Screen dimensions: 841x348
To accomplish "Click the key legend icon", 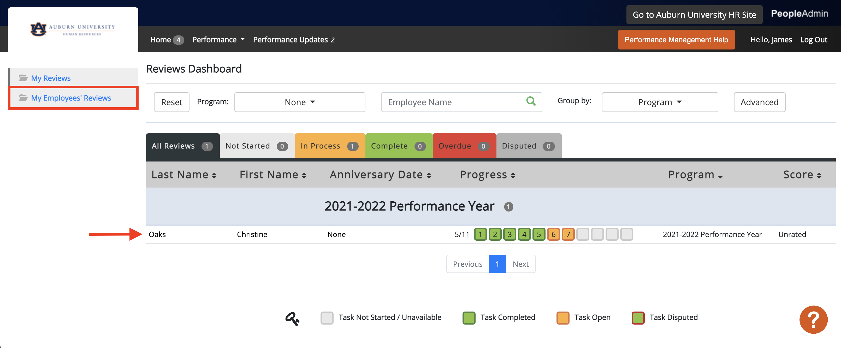I will pyautogui.click(x=292, y=319).
